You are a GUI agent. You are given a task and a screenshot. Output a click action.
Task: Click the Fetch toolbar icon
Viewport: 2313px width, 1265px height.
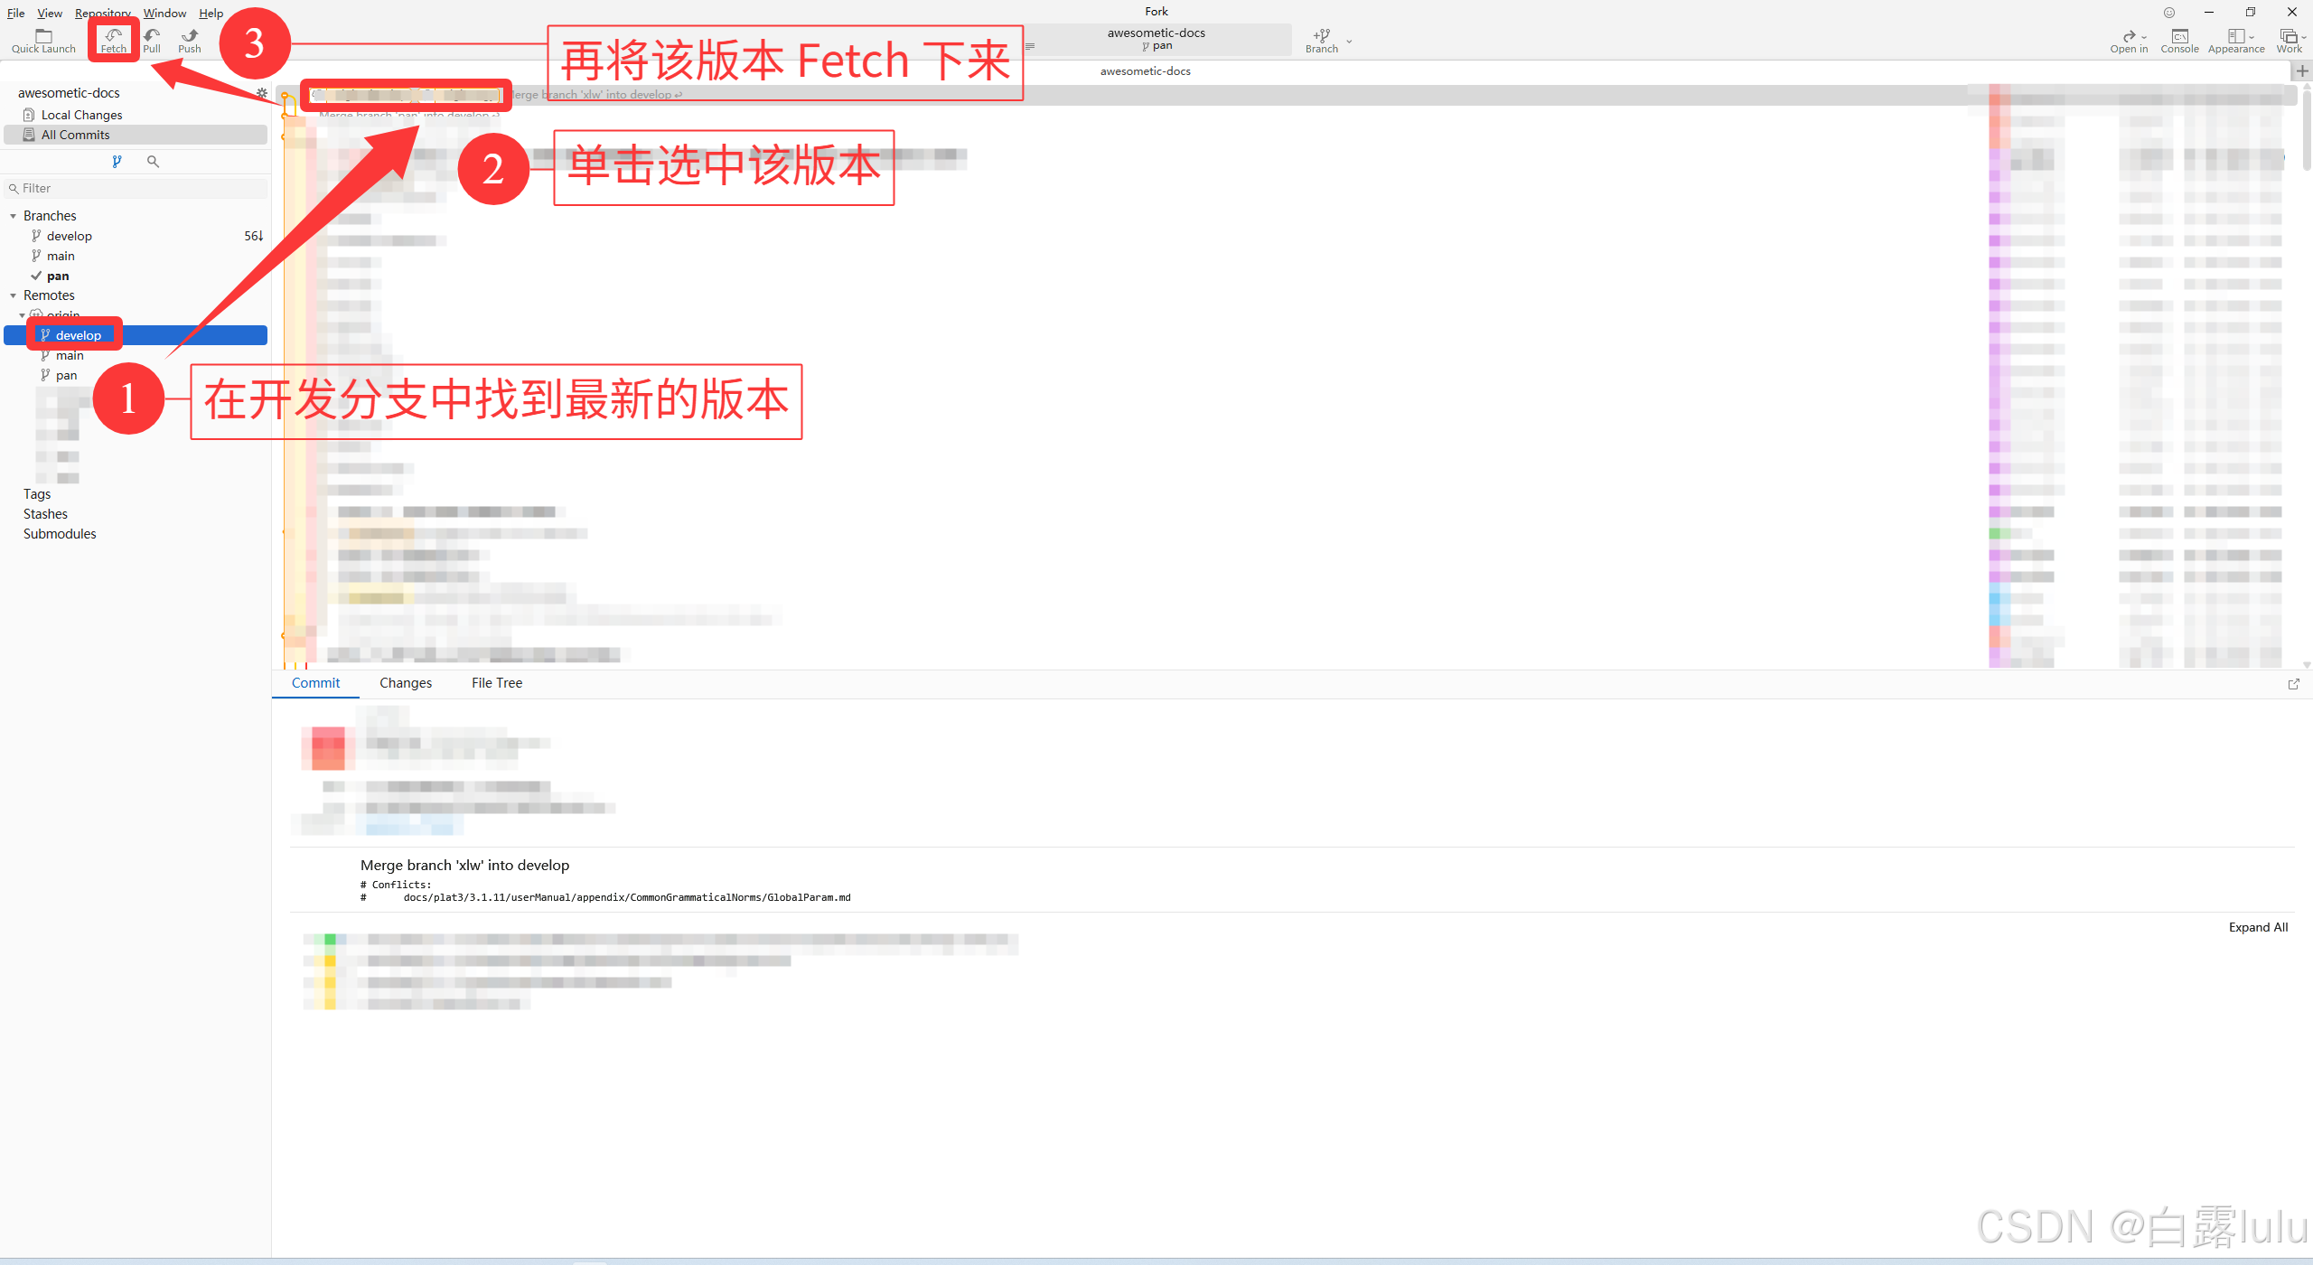tap(113, 36)
